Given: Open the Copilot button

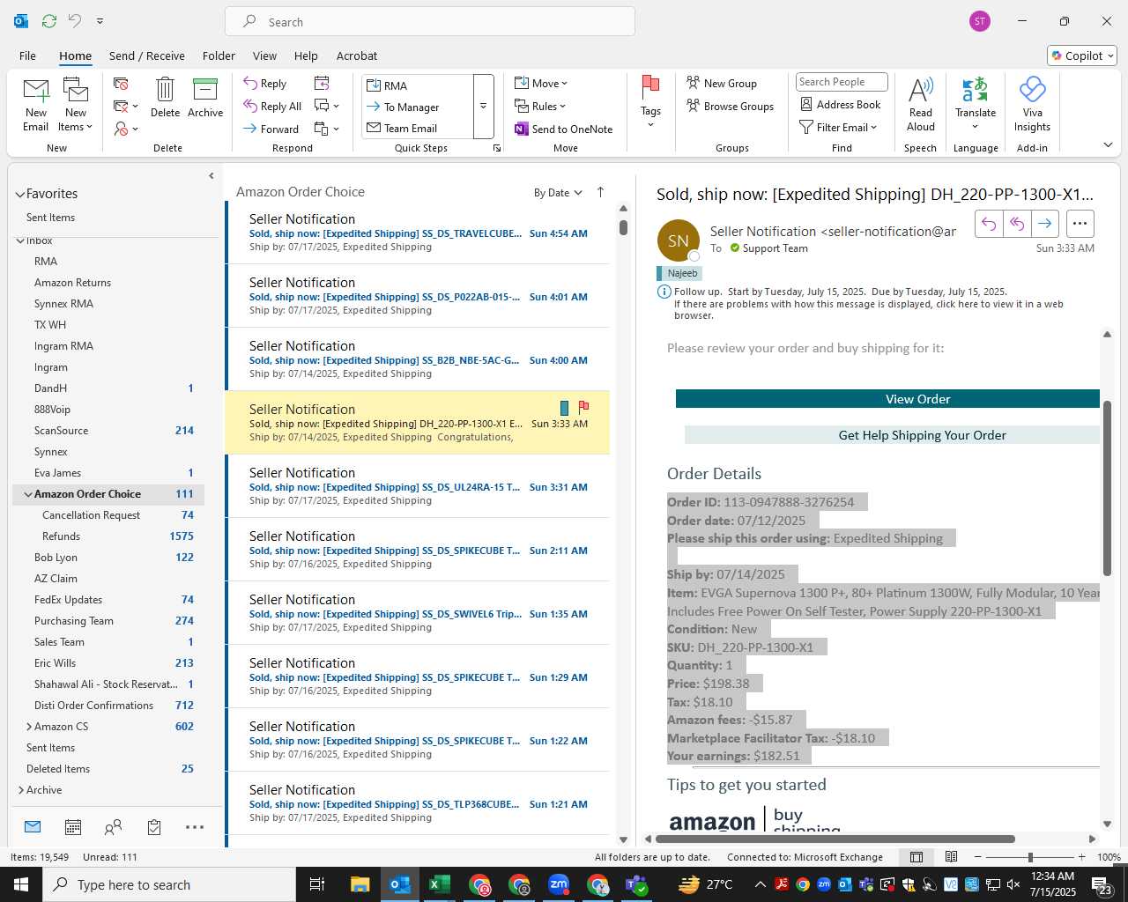Looking at the screenshot, I should 1082,55.
